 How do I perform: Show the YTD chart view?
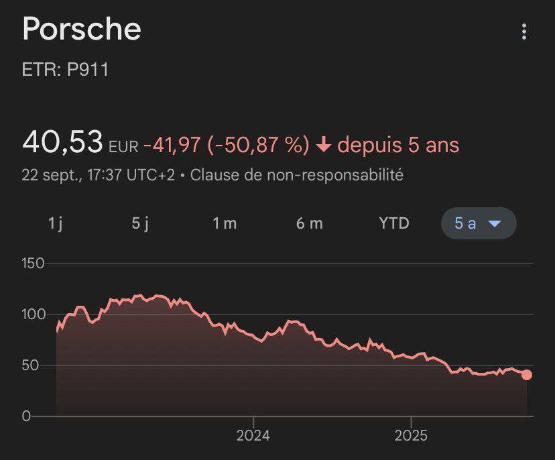point(393,224)
